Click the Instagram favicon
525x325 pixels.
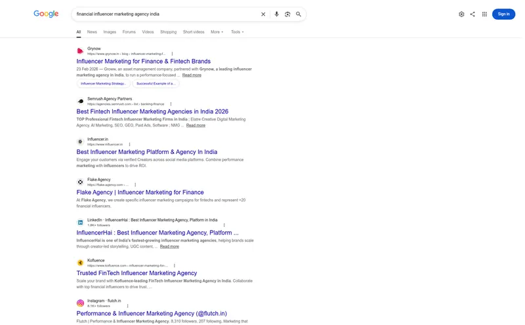pyautogui.click(x=80, y=303)
